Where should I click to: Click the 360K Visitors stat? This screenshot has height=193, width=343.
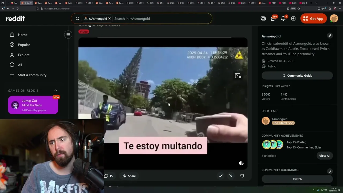[x=266, y=96]
